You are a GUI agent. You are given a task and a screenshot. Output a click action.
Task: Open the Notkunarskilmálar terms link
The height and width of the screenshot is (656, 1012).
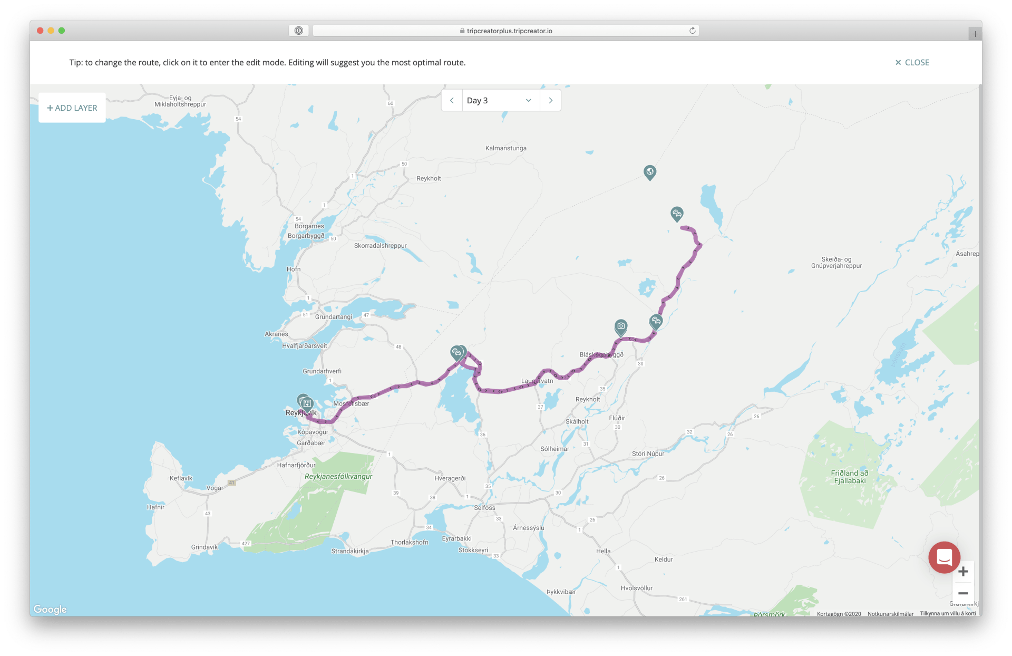891,613
